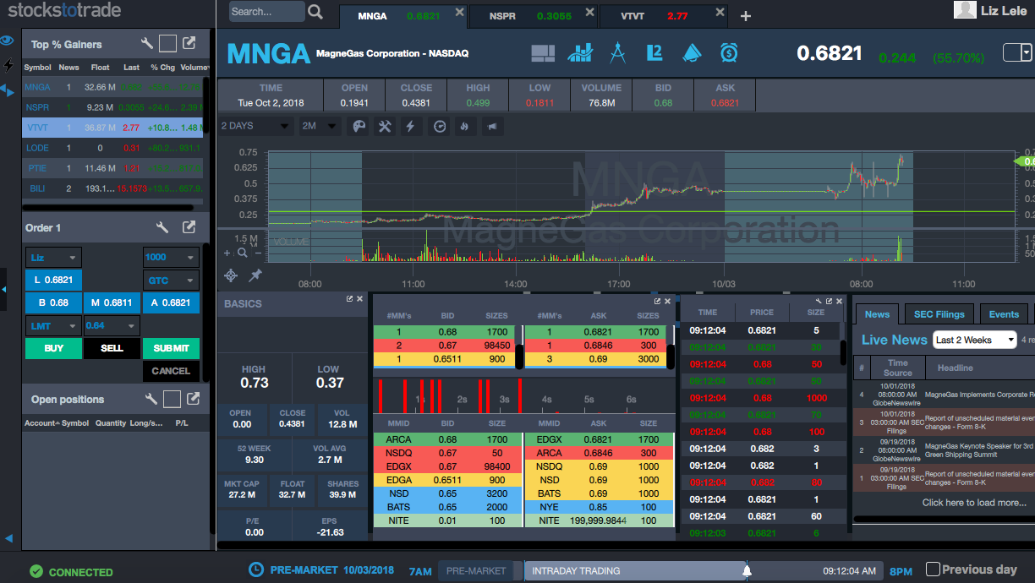The width and height of the screenshot is (1035, 583).
Task: Open the chart color palette icon
Action: (359, 126)
